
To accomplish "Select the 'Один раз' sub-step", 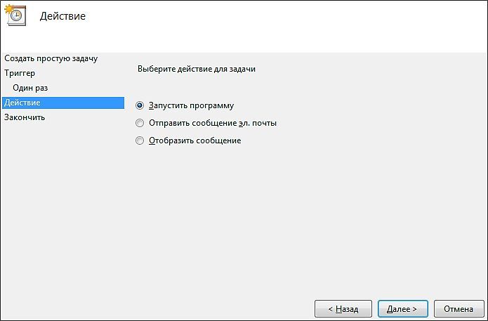I will 30,88.
